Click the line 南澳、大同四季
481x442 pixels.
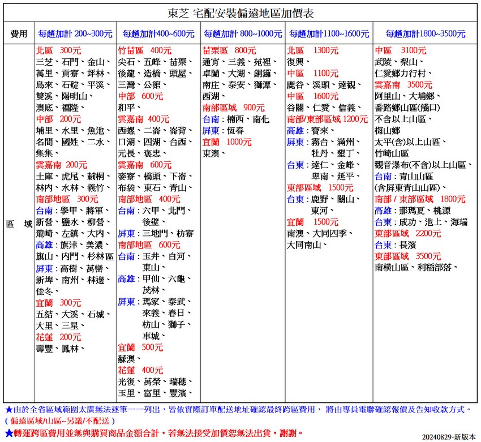[320, 234]
